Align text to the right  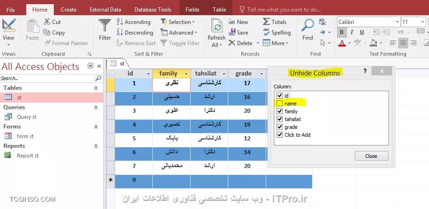[413, 43]
